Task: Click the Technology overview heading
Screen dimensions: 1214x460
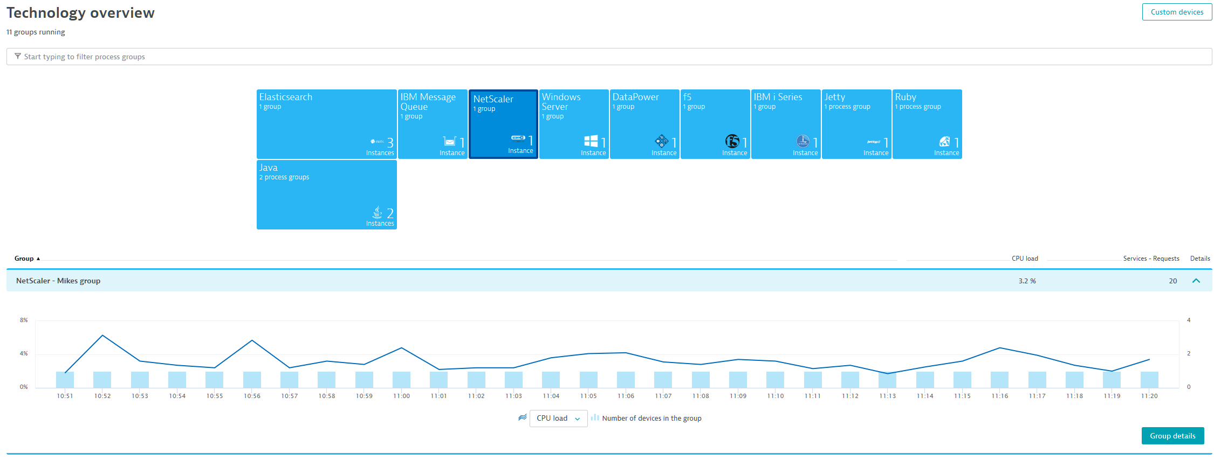Action: coord(80,12)
